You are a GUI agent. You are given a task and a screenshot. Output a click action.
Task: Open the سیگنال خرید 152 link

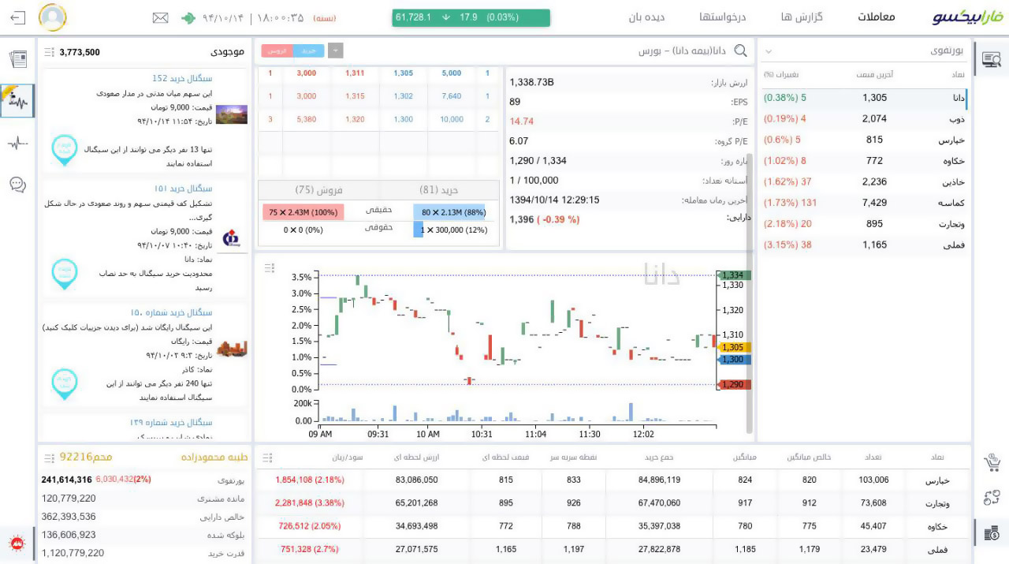point(182,78)
